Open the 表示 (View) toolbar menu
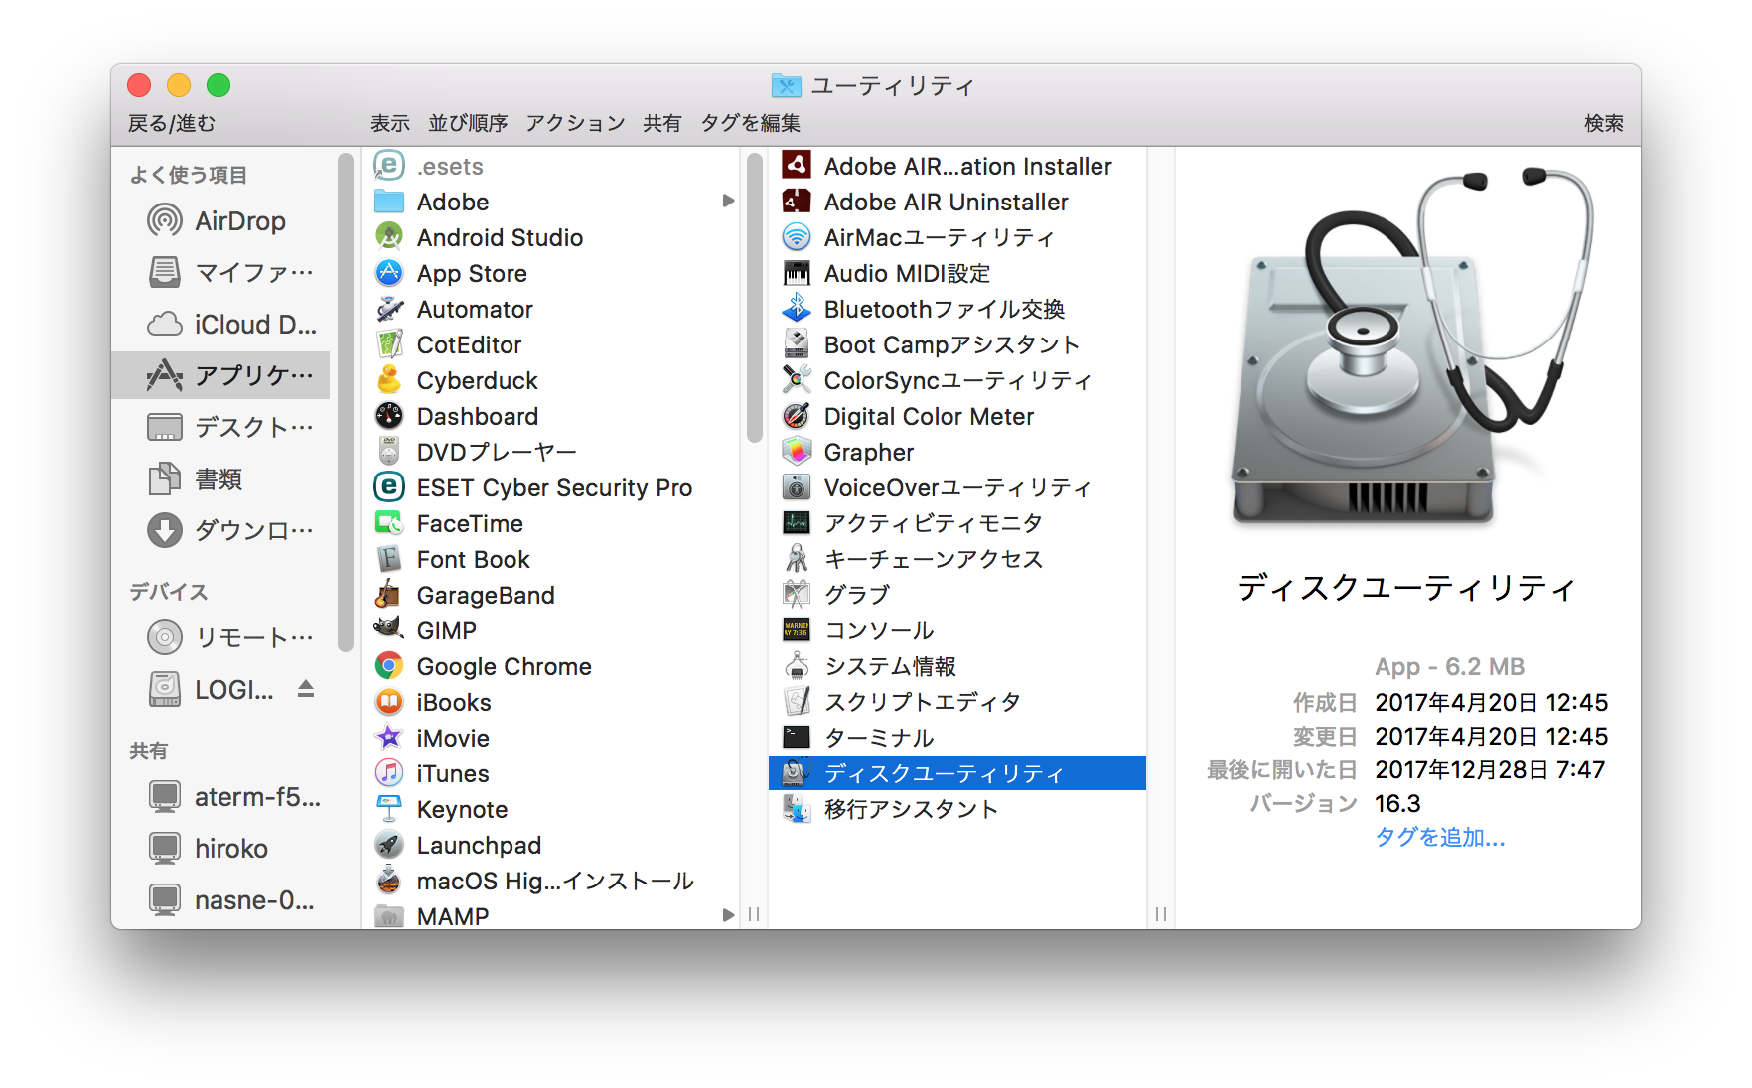 click(390, 123)
